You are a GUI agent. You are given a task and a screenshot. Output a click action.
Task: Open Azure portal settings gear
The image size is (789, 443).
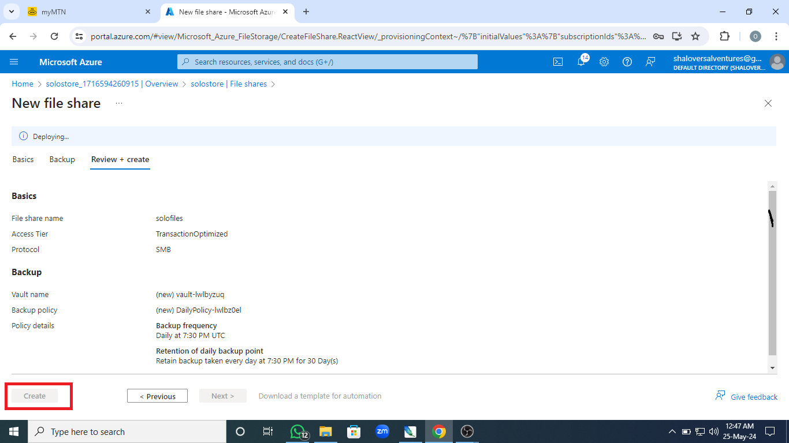[x=604, y=62]
